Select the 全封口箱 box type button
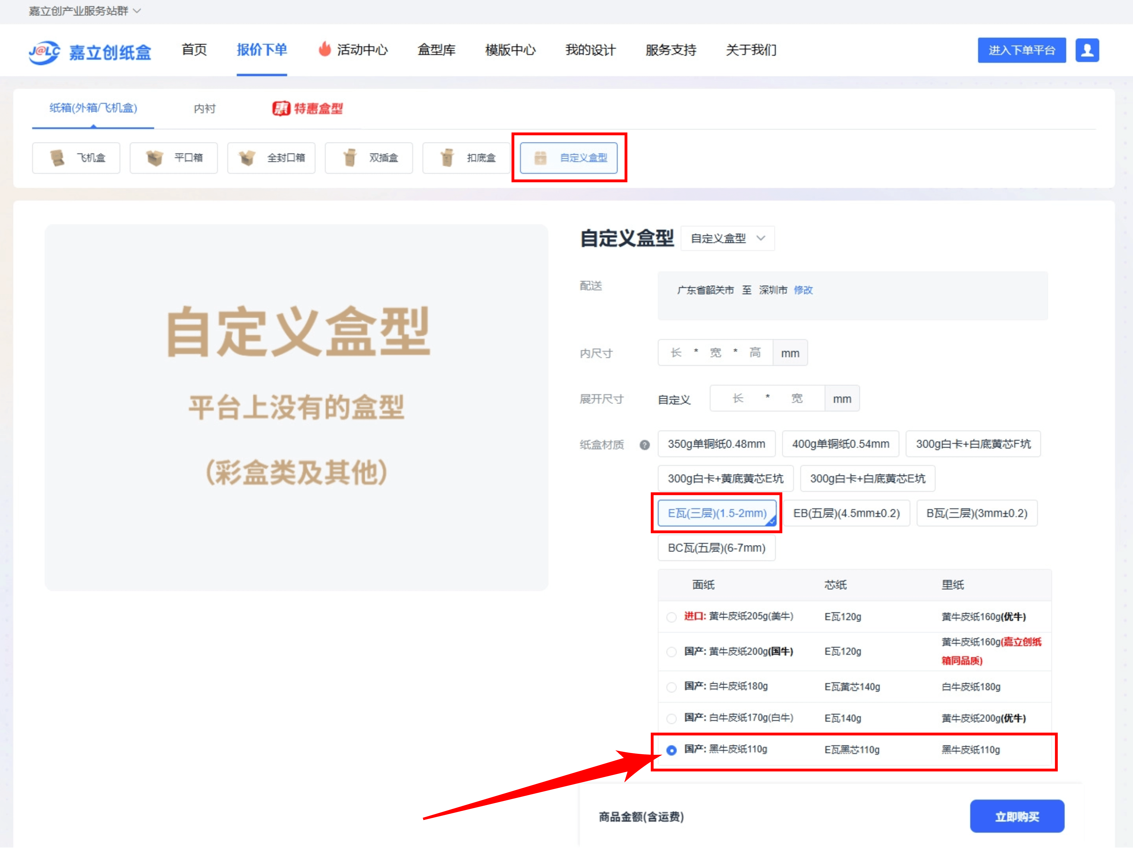Image resolution: width=1133 pixels, height=850 pixels. coord(271,158)
